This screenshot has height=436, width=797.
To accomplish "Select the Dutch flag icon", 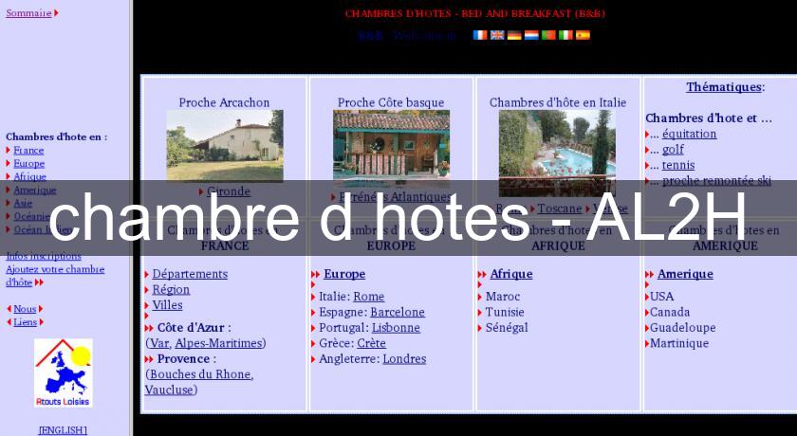I will (531, 35).
